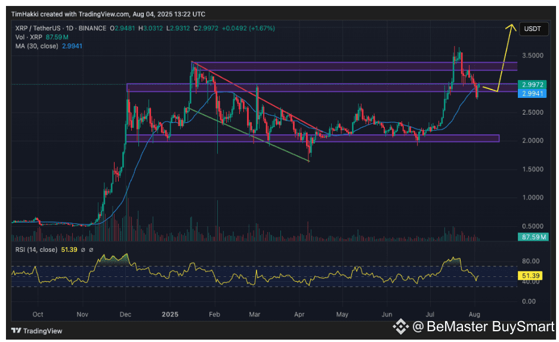
Task: Click the RSI (14, close) indicator legend
Action: point(36,249)
